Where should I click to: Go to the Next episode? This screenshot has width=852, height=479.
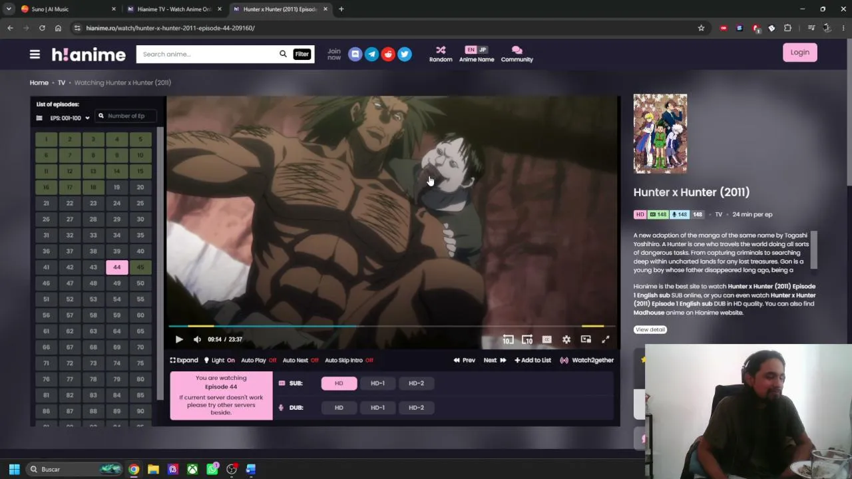(x=495, y=361)
